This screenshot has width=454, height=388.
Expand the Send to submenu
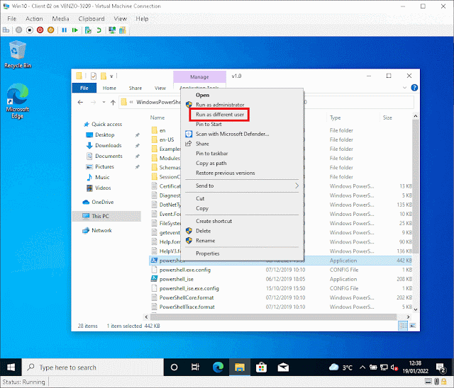242,186
